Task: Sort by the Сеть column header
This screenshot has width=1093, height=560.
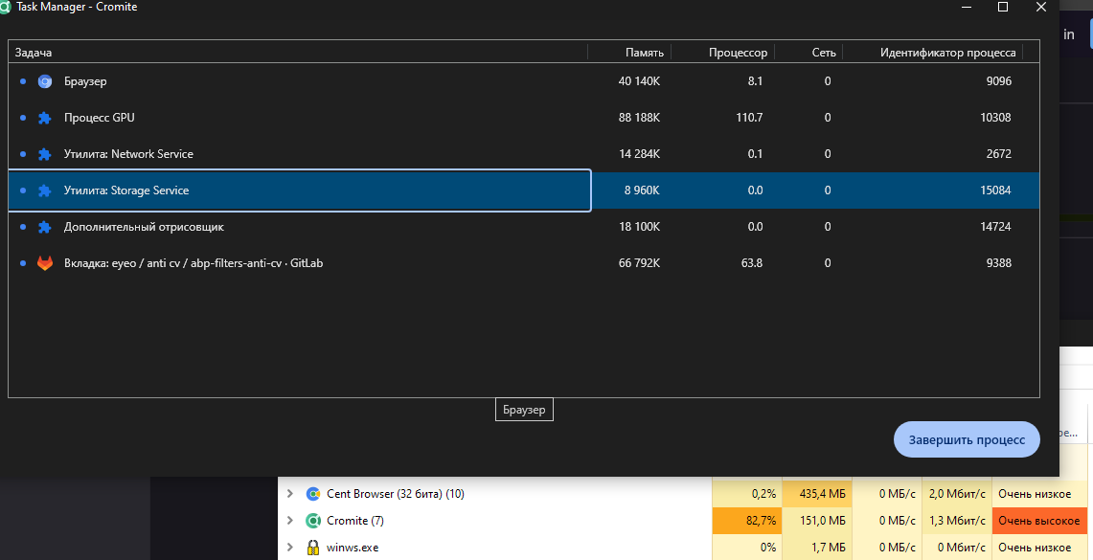Action: click(x=824, y=53)
